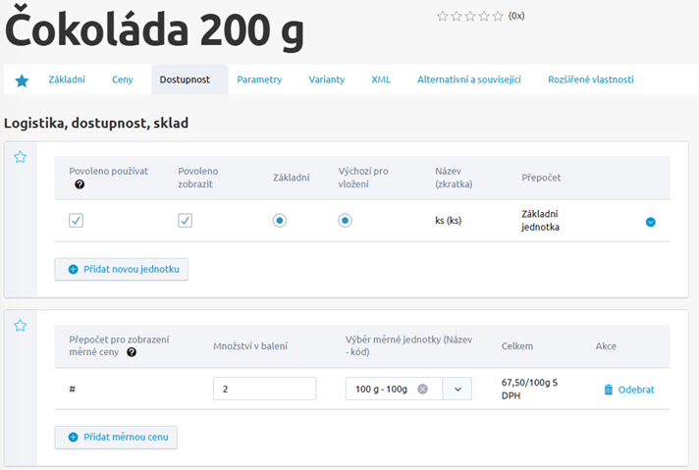Toggle the Povoleno používat checkbox
This screenshot has width=699, height=470.
pyautogui.click(x=76, y=221)
